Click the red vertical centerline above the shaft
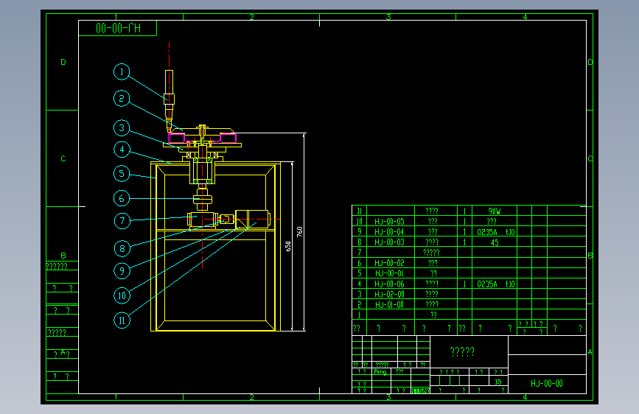This screenshot has width=639, height=414. (169, 56)
